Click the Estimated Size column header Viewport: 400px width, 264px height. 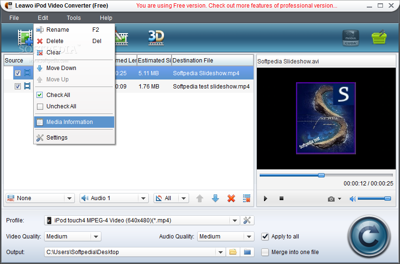tap(155, 61)
